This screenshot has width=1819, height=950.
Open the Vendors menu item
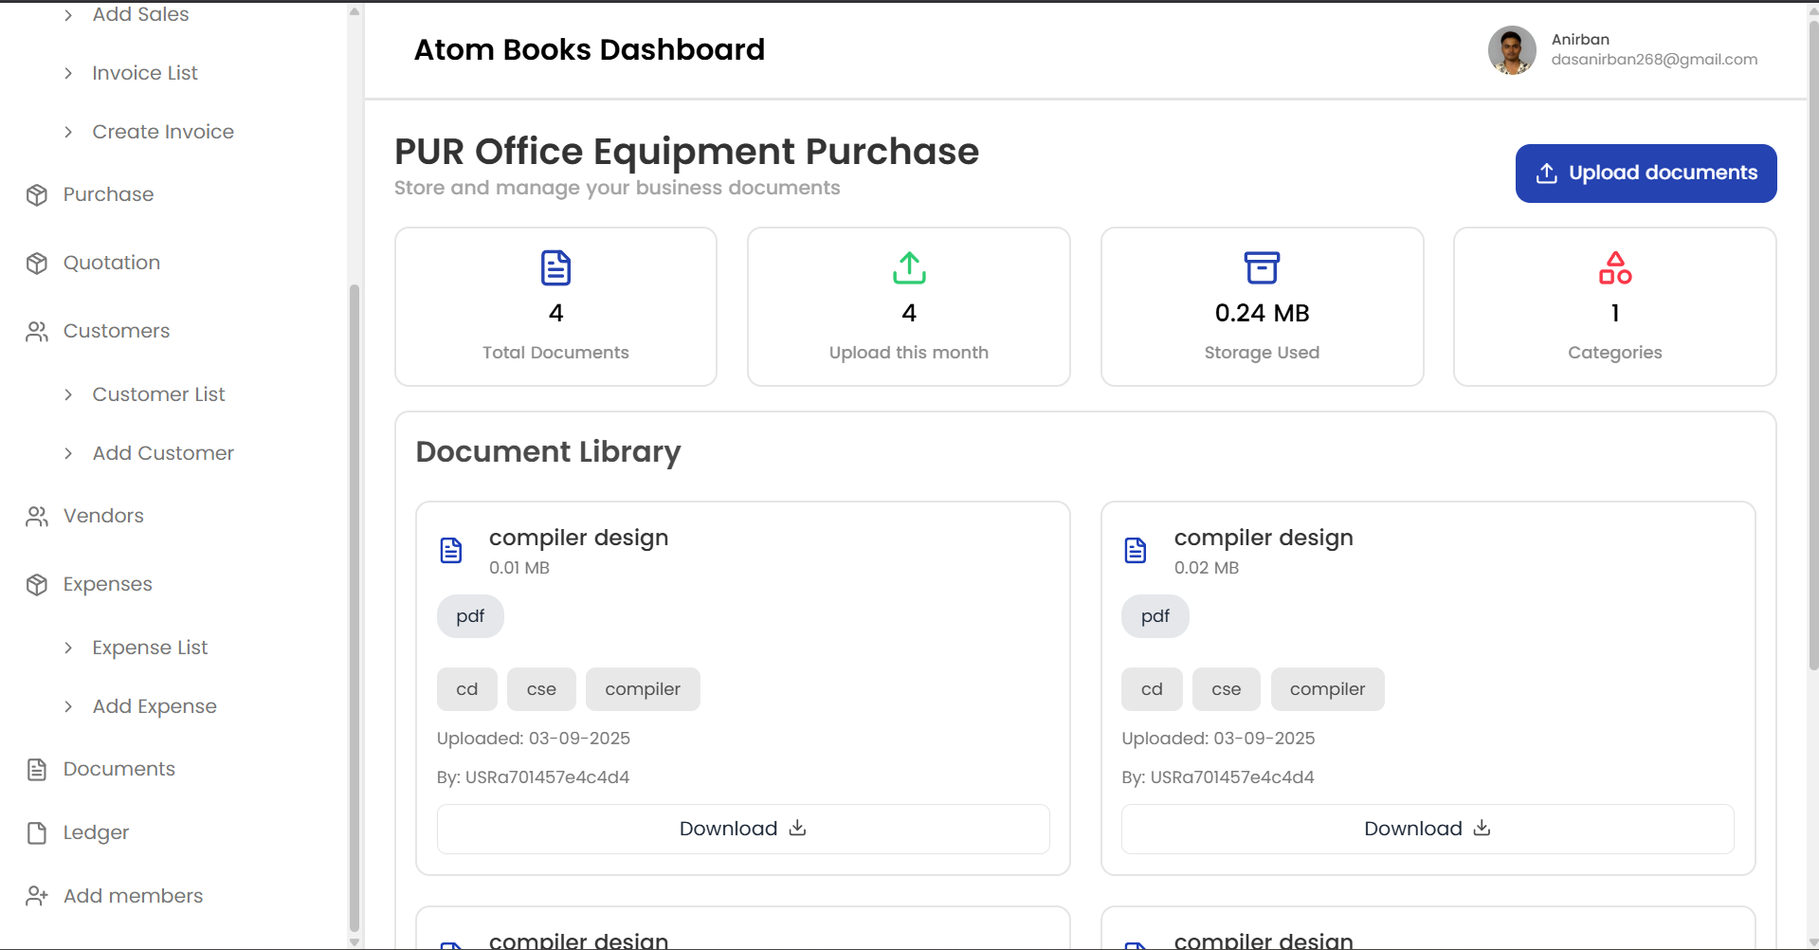[103, 516]
